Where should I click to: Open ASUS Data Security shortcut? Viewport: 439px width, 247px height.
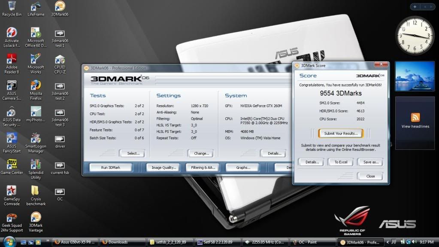tap(12, 117)
